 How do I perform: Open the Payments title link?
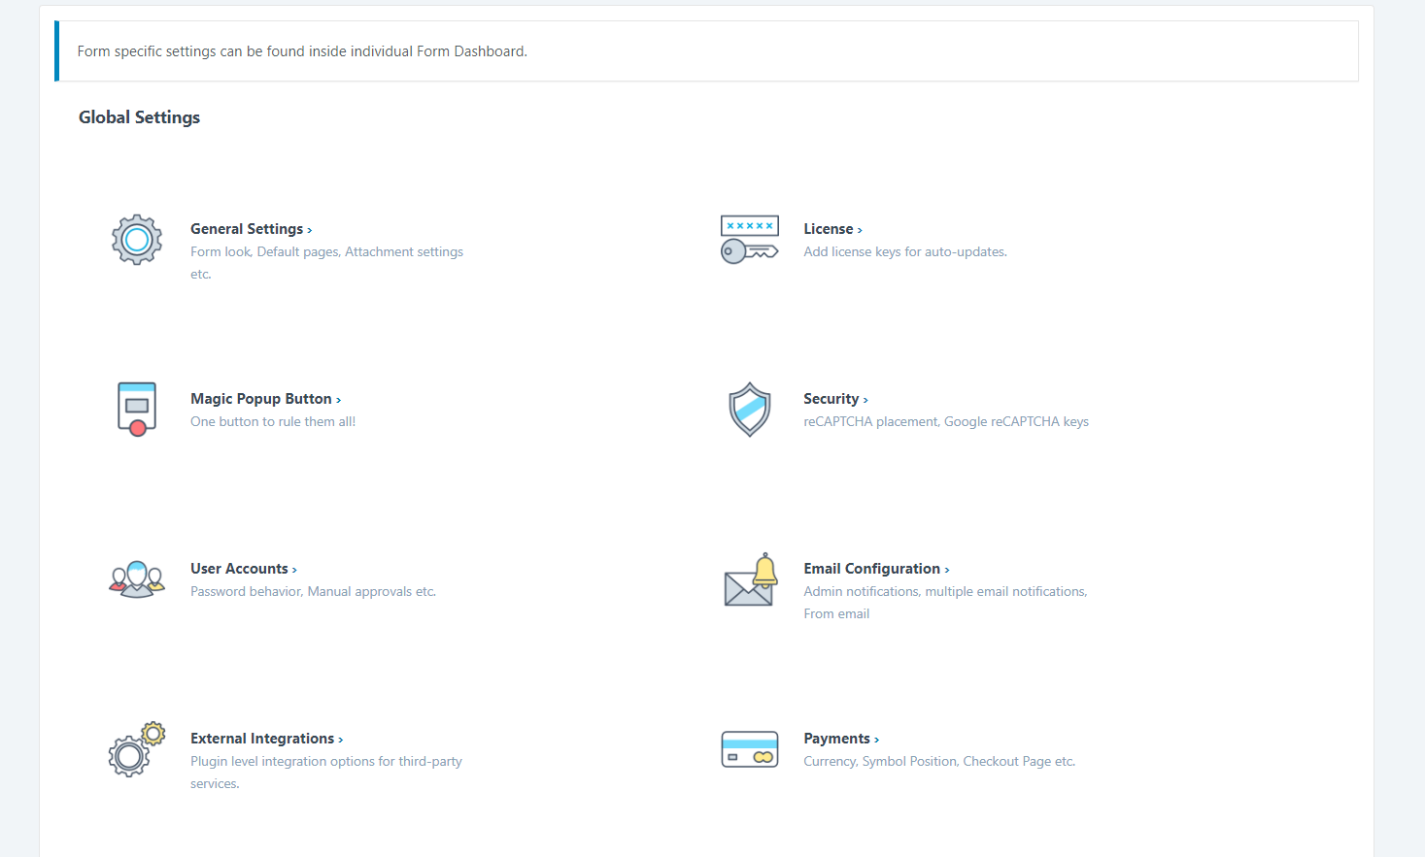pyautogui.click(x=836, y=739)
